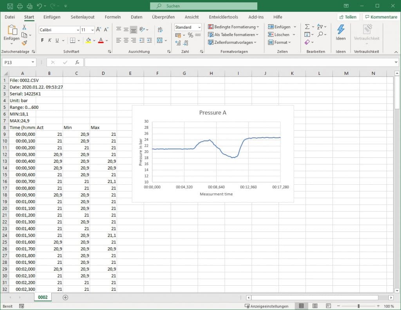Toggle italic formatting (K)
The height and width of the screenshot is (310, 401).
point(50,40)
